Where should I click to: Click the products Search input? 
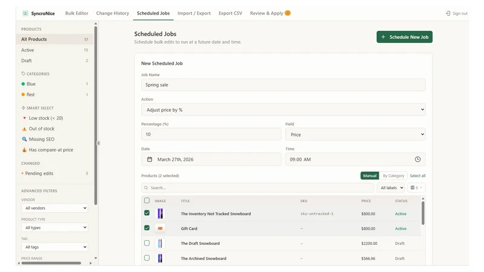[258, 188]
